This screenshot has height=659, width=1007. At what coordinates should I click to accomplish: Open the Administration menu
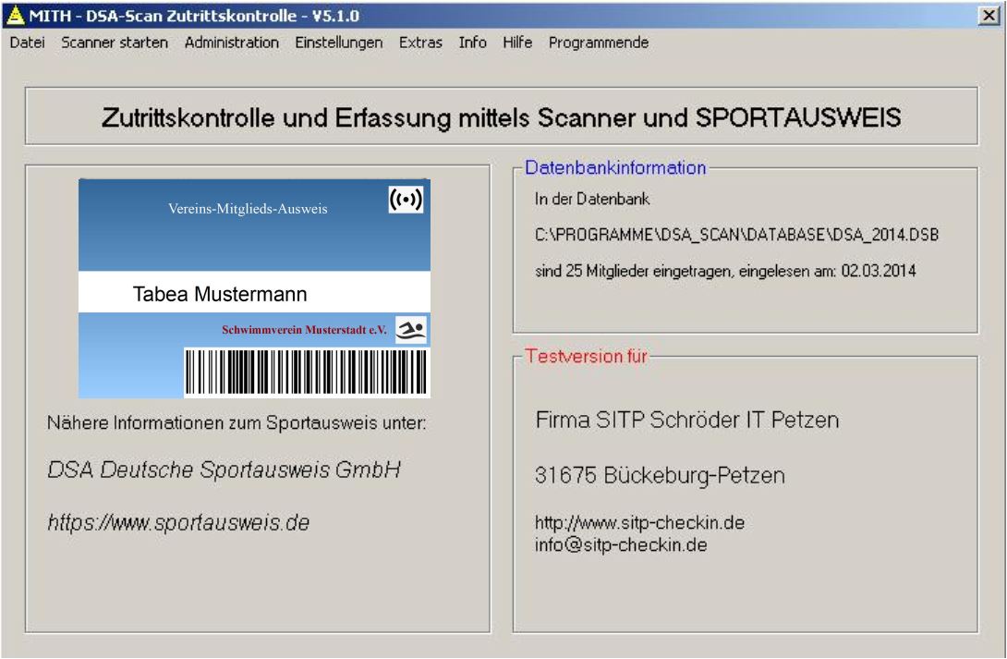[232, 43]
